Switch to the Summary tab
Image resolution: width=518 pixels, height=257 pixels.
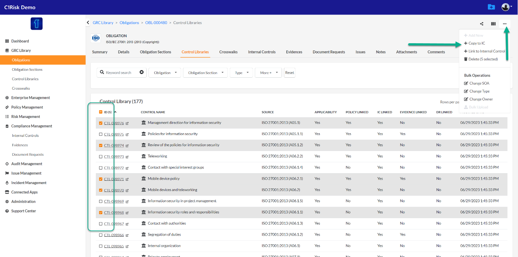coord(100,52)
